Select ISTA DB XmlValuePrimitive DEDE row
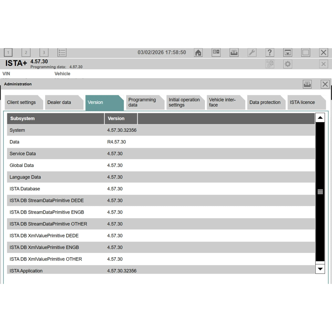The width and height of the screenshot is (332, 332). click(x=161, y=235)
